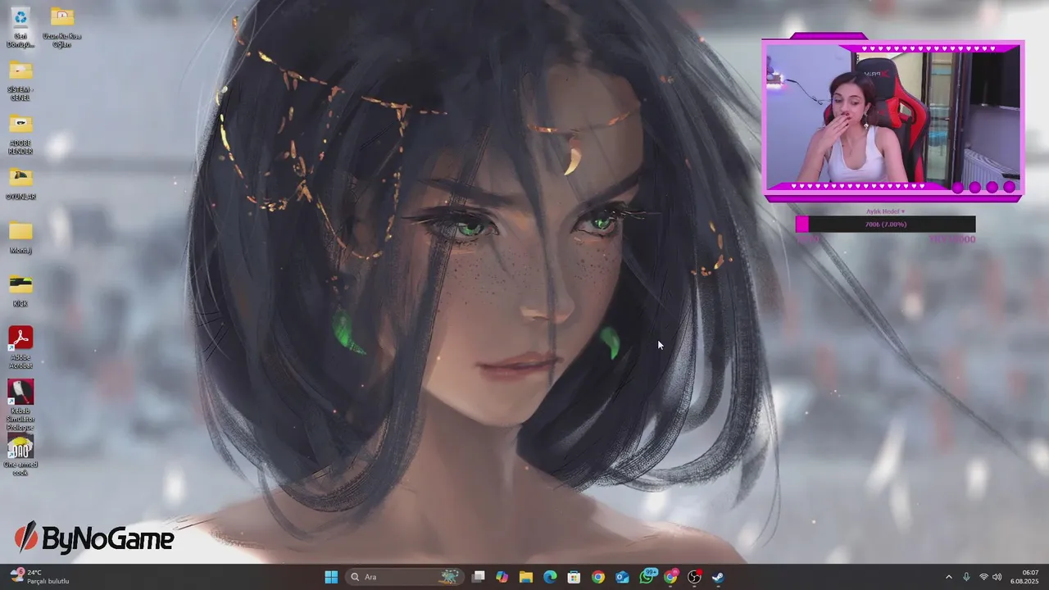Select the One-armed cook shortcut
1049x590 pixels.
[x=20, y=456]
